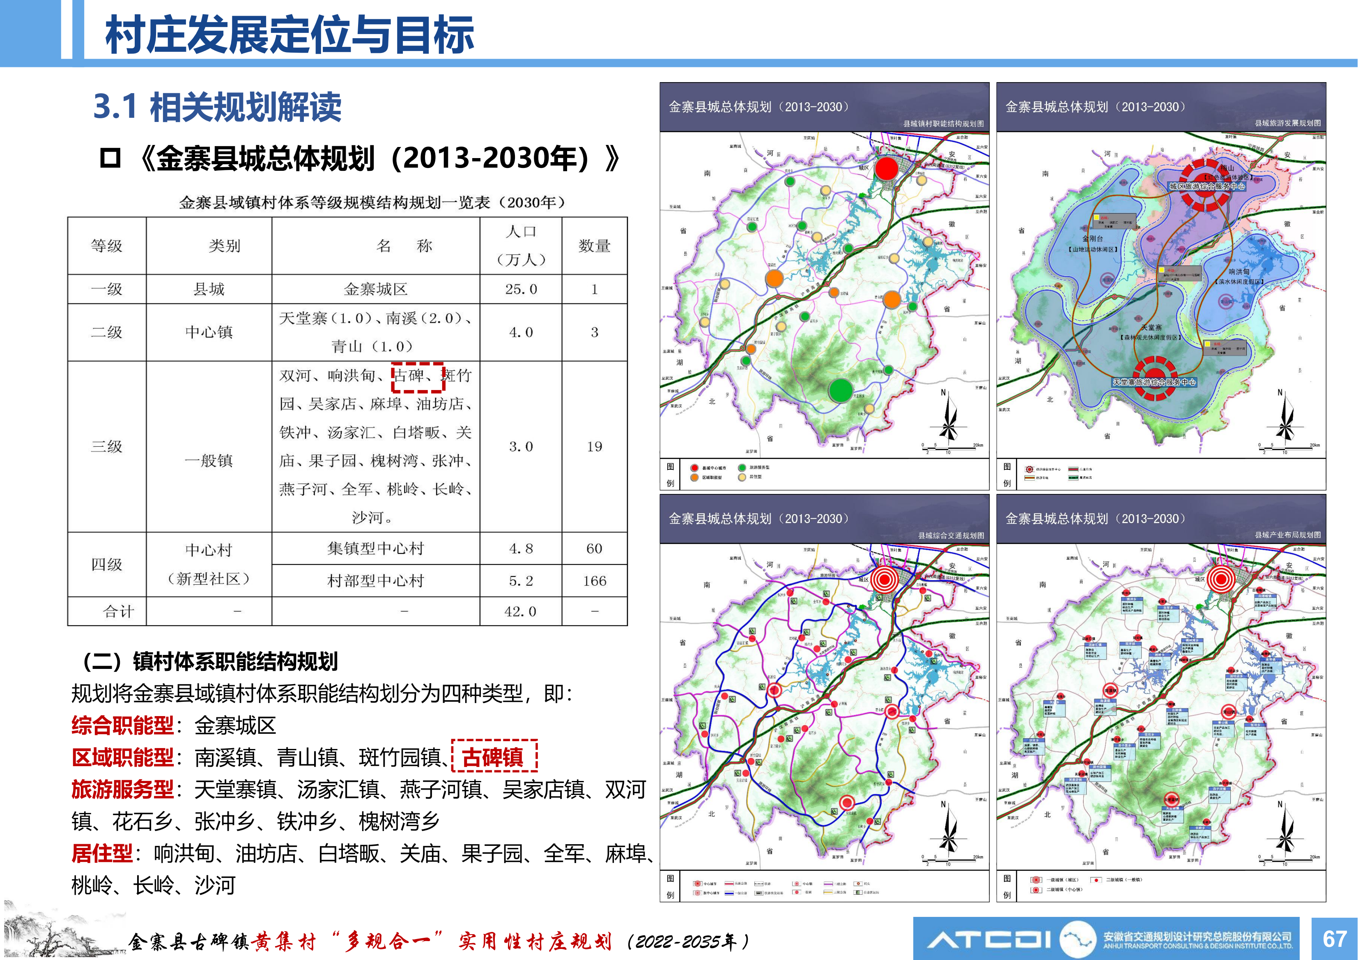Click the red label 居住型

[102, 854]
